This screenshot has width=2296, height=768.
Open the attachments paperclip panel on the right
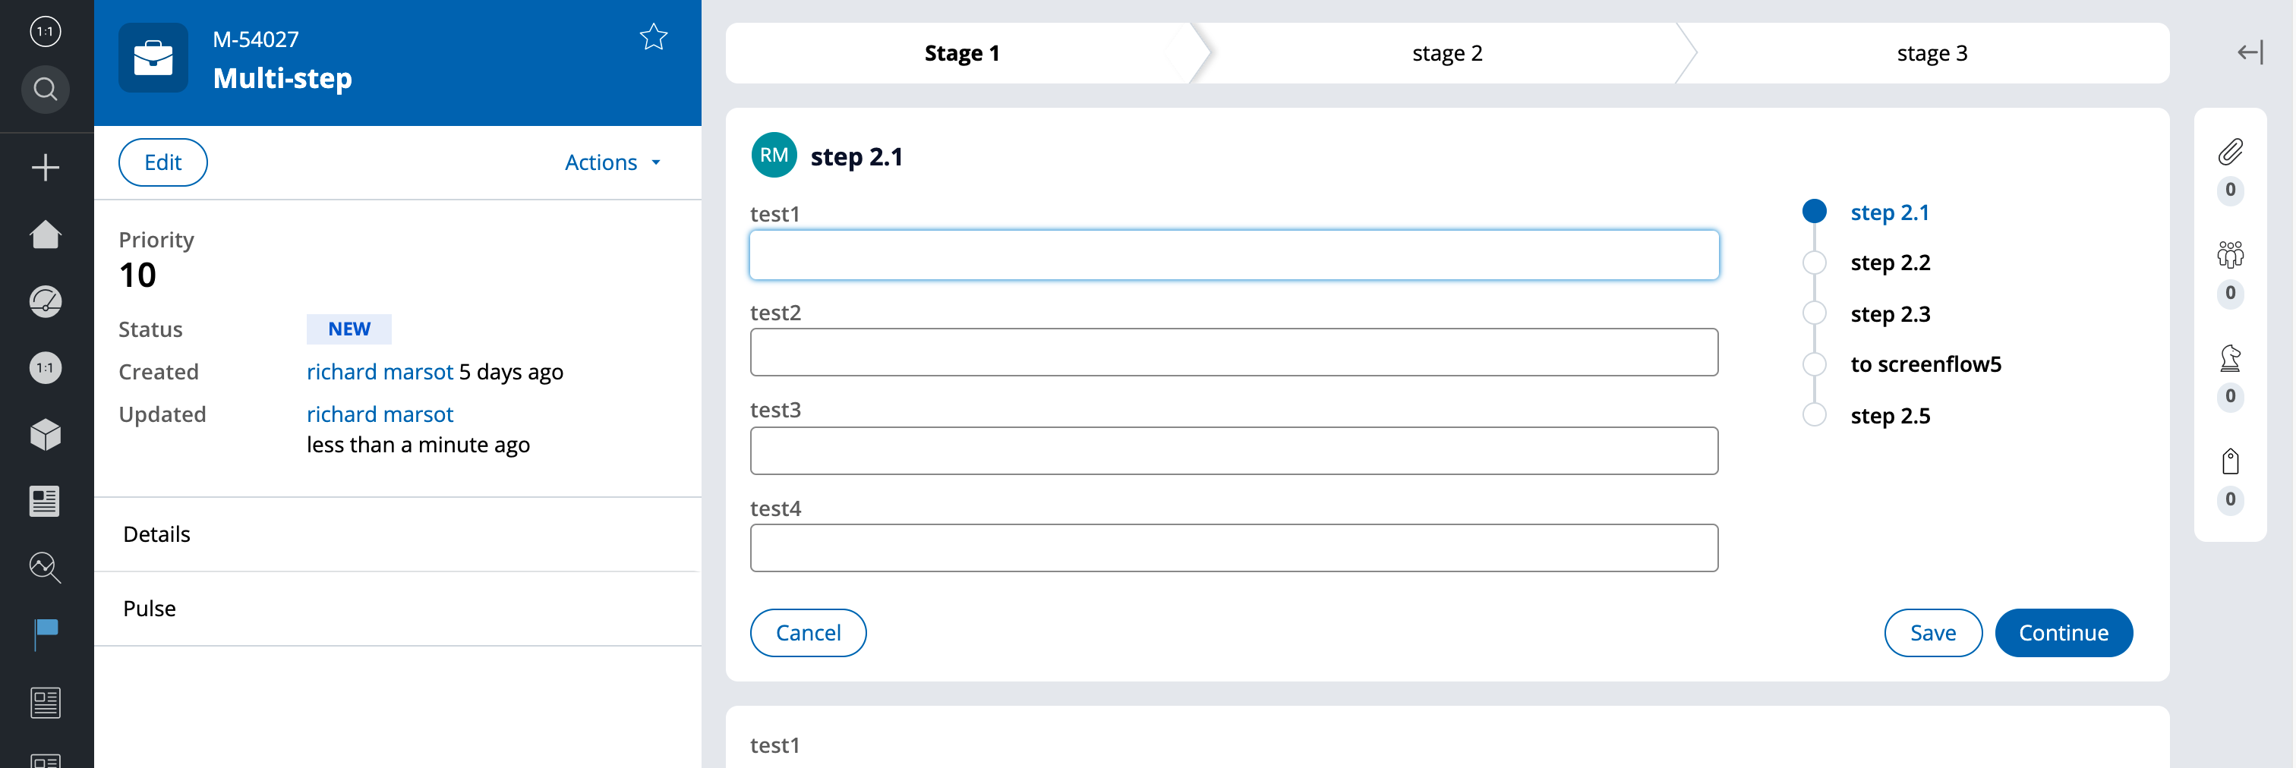(2229, 153)
